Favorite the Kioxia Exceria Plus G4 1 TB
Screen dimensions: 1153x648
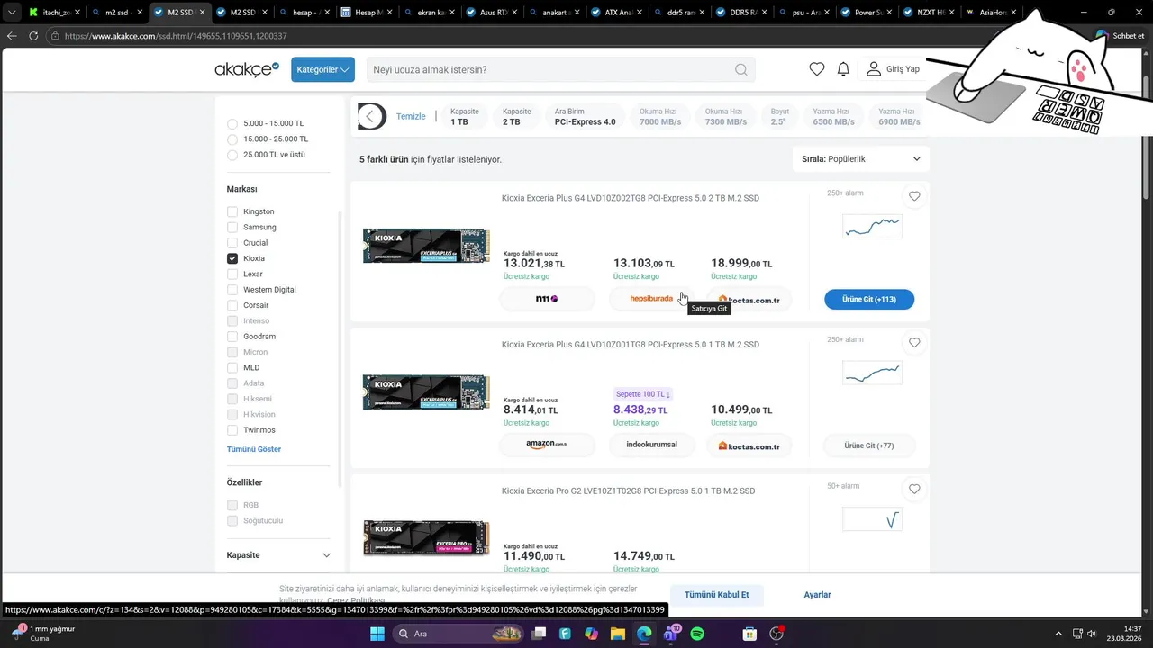point(914,343)
